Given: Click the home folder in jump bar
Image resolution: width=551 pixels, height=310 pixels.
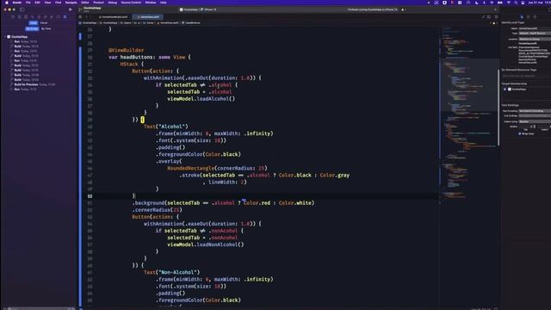Looking at the screenshot, I should pos(148,23).
